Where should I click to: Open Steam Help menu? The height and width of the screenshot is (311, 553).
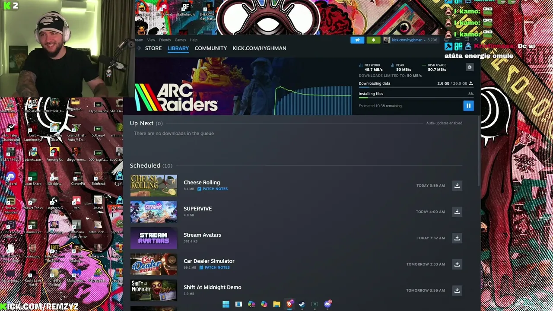click(x=194, y=40)
